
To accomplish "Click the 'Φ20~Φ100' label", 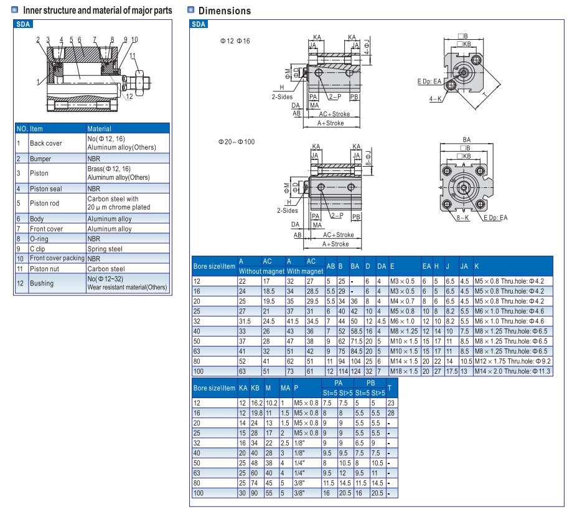I will (237, 142).
